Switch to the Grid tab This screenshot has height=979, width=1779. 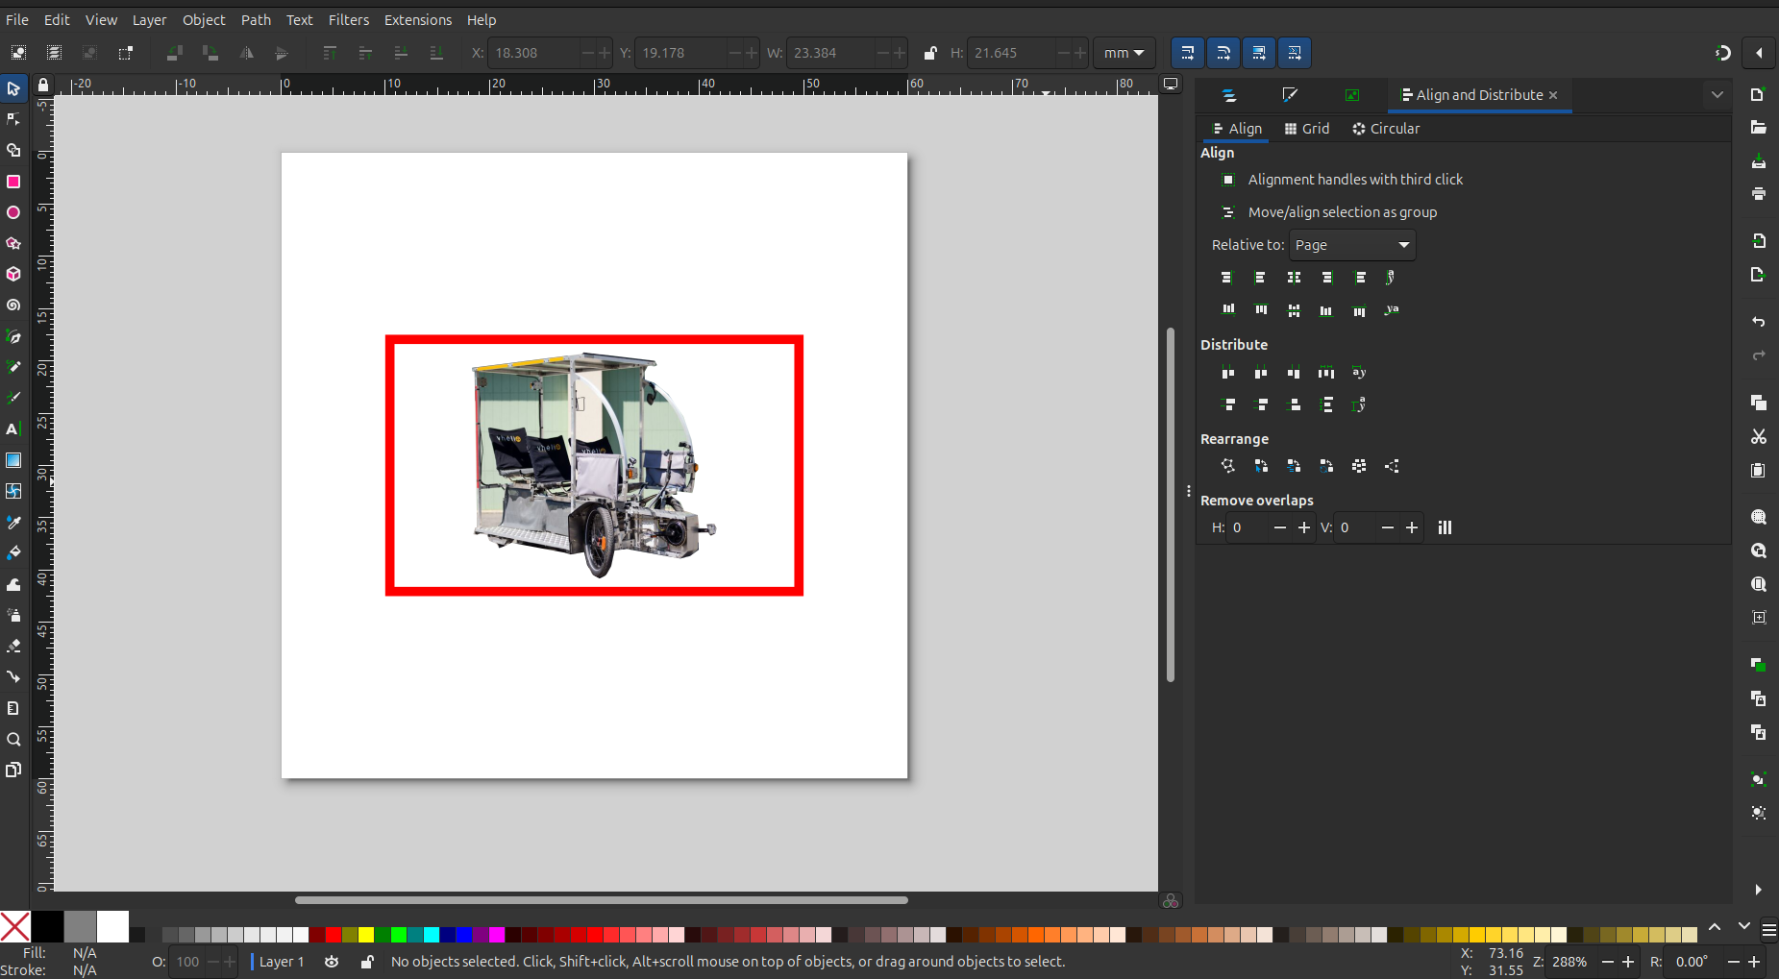point(1307,129)
